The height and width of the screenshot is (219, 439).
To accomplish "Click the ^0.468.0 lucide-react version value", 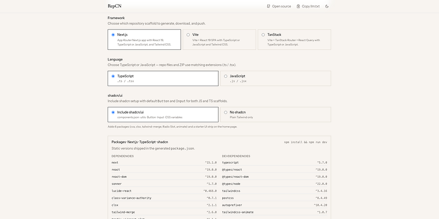I will coord(210,191).
